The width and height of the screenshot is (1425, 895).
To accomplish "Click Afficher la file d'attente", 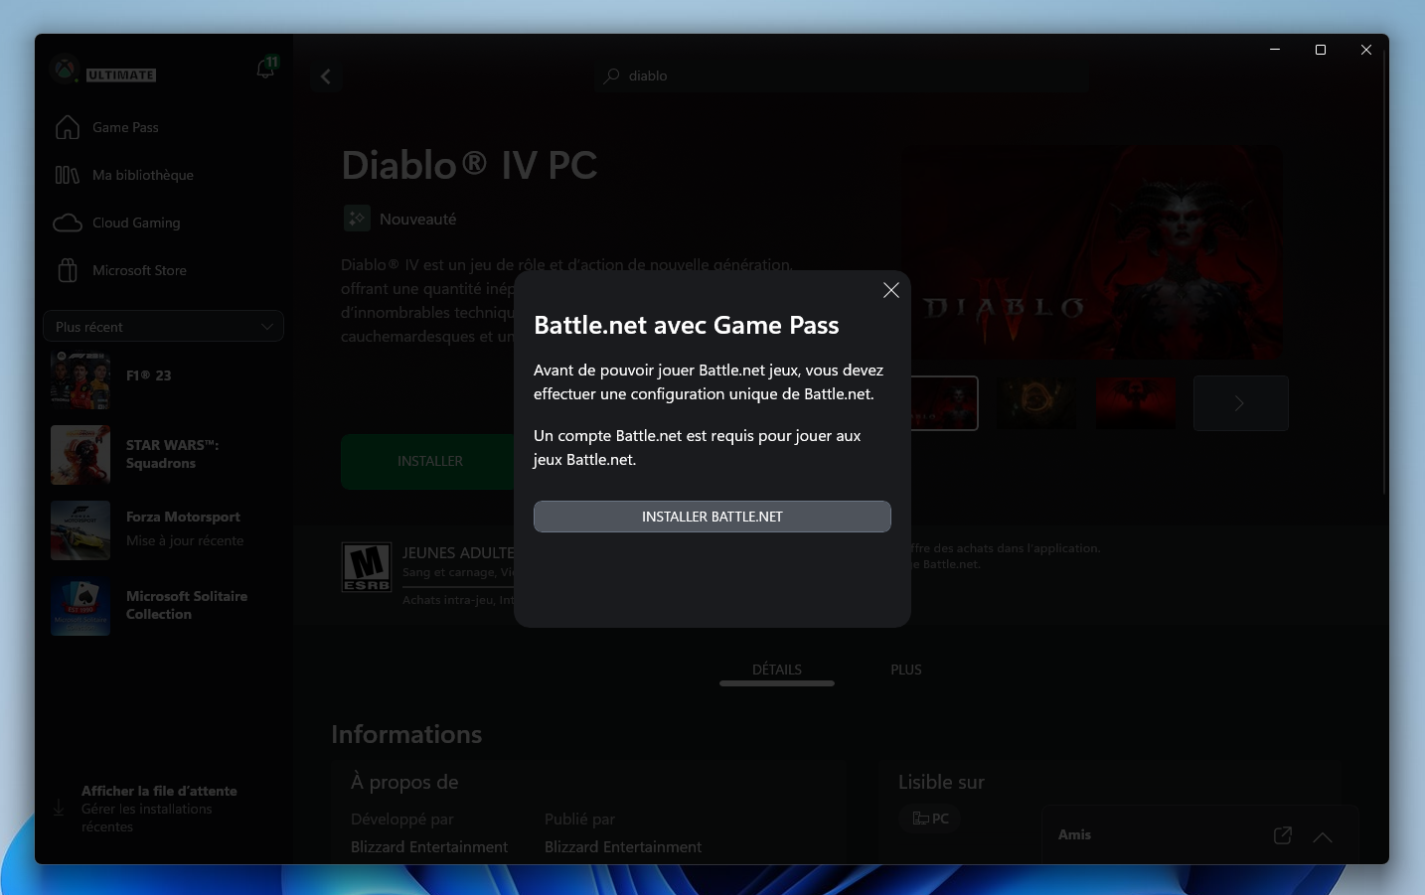I will pyautogui.click(x=159, y=791).
